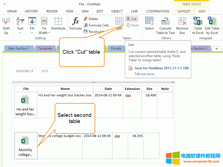Click the Cut table button
Viewport: 223px width, 167px height.
tap(132, 19)
